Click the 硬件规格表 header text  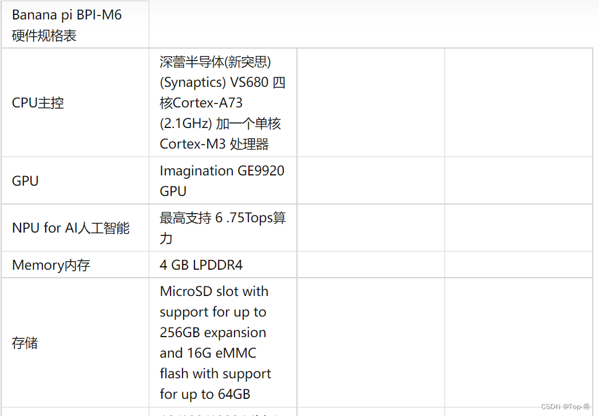[x=44, y=35]
